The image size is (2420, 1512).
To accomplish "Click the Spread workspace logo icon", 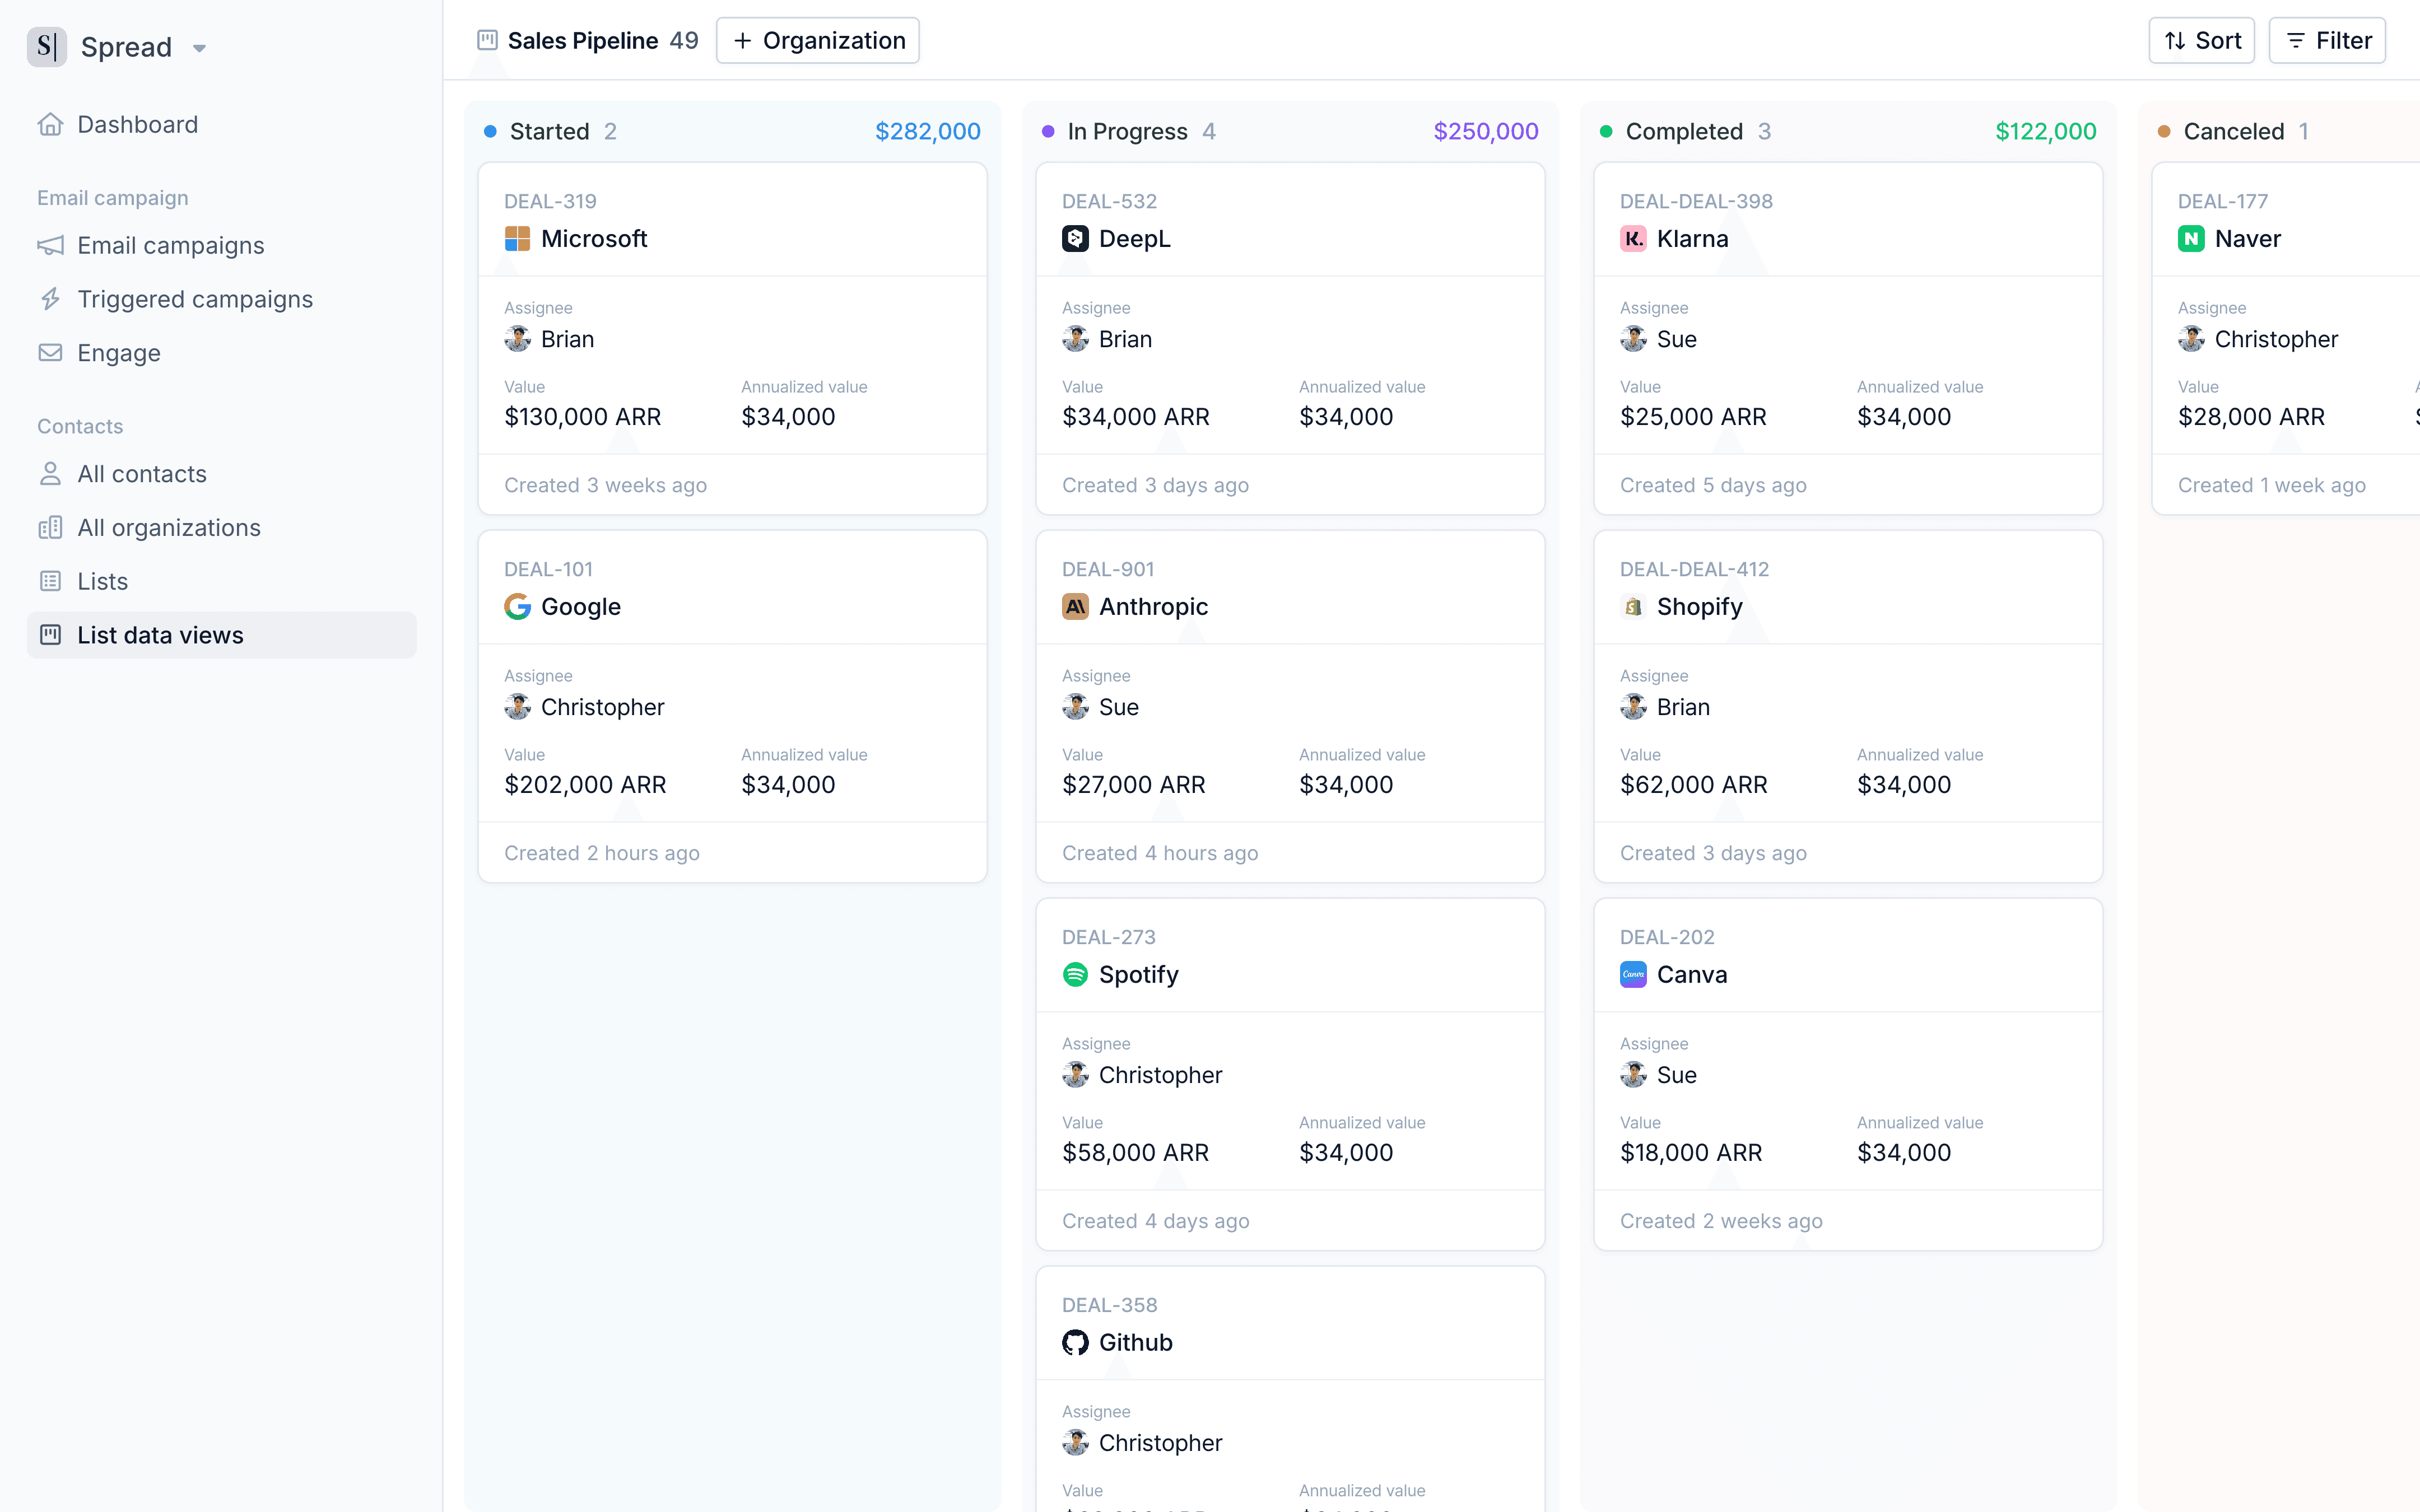I will point(46,47).
